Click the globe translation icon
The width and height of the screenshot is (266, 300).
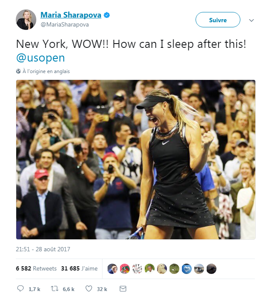[x=18, y=71]
